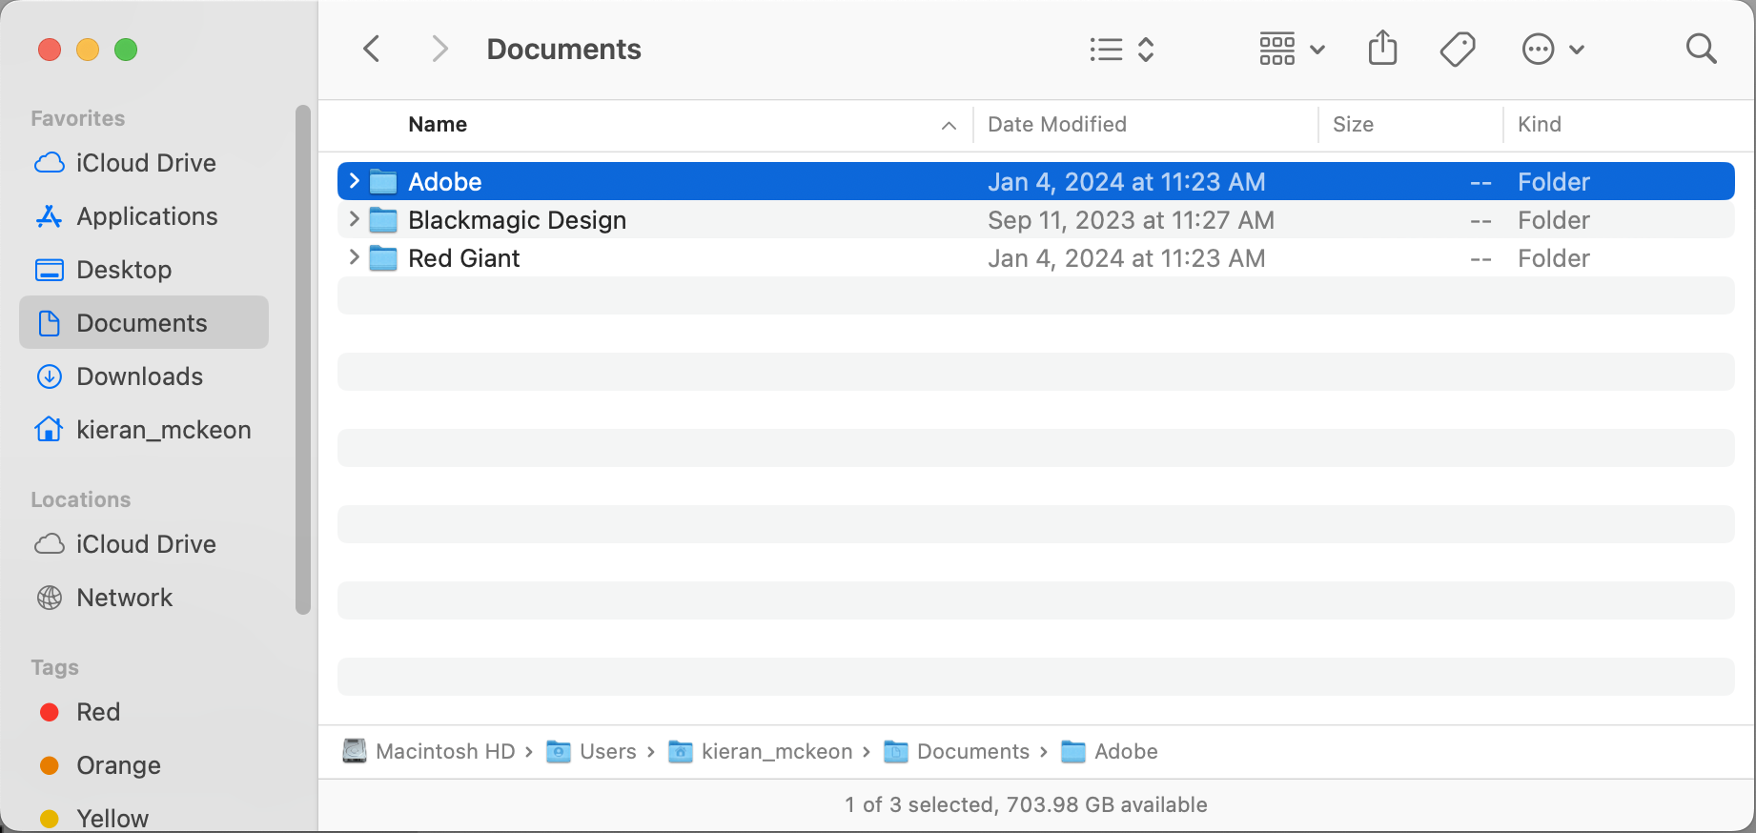1756x833 pixels.
Task: Open the list view switcher control
Action: (x=1122, y=50)
